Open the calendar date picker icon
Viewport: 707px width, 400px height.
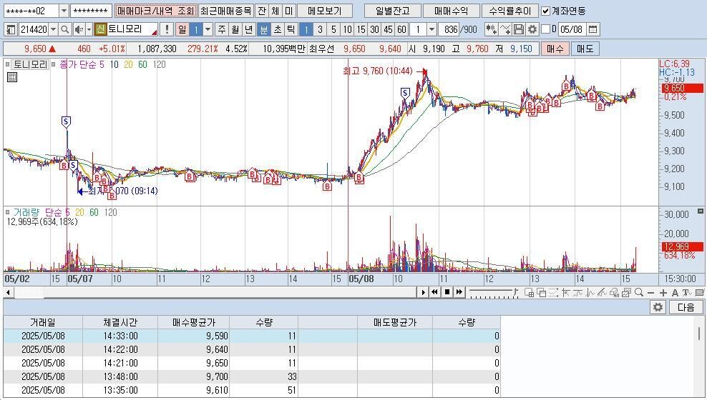coord(593,30)
